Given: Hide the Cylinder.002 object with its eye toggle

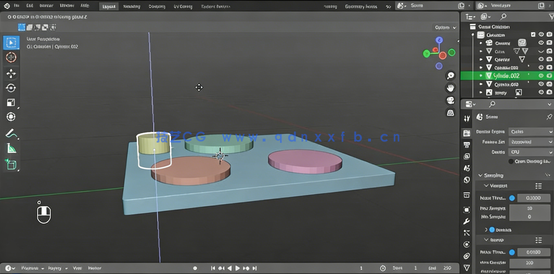Looking at the screenshot, I should 541,75.
